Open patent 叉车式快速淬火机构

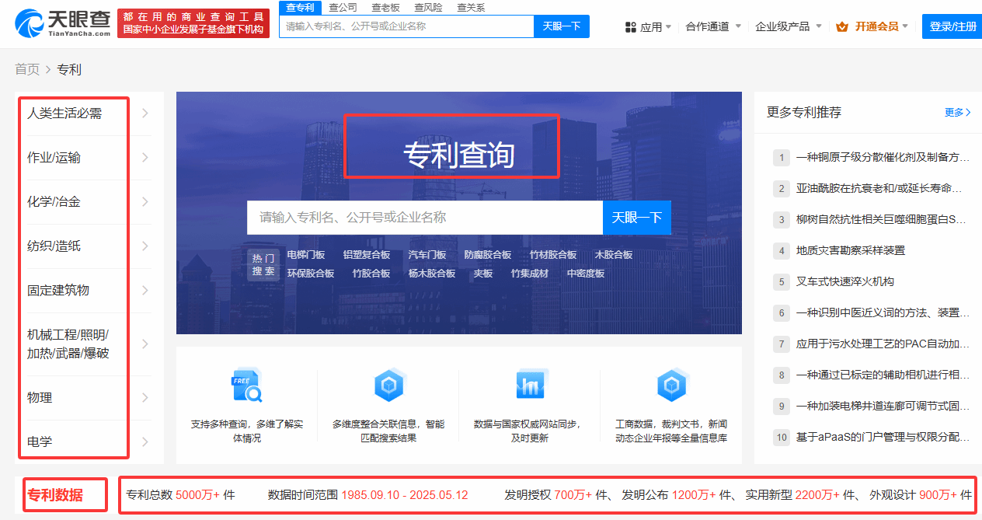[x=845, y=282]
